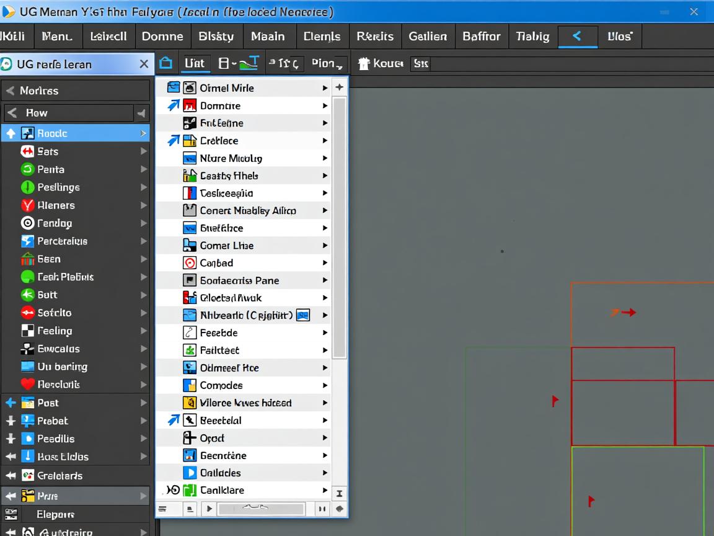This screenshot has width=714, height=536.
Task: Click the Koues shirt icon in toolbar
Action: [x=364, y=63]
